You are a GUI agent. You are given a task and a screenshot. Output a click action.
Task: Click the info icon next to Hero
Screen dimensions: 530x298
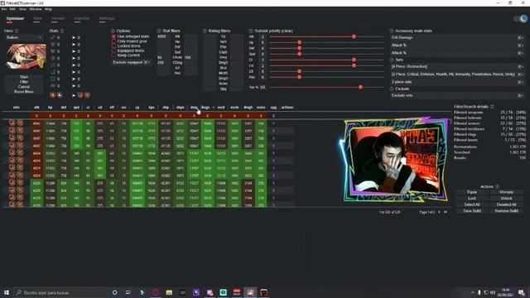tap(17, 31)
